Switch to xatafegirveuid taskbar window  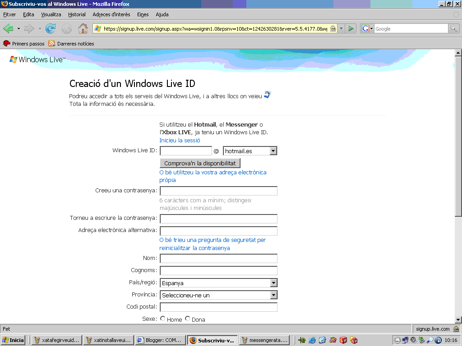[x=56, y=340]
